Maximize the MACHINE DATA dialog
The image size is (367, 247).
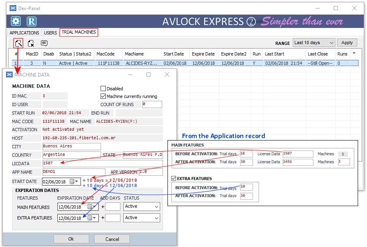[x=148, y=75]
